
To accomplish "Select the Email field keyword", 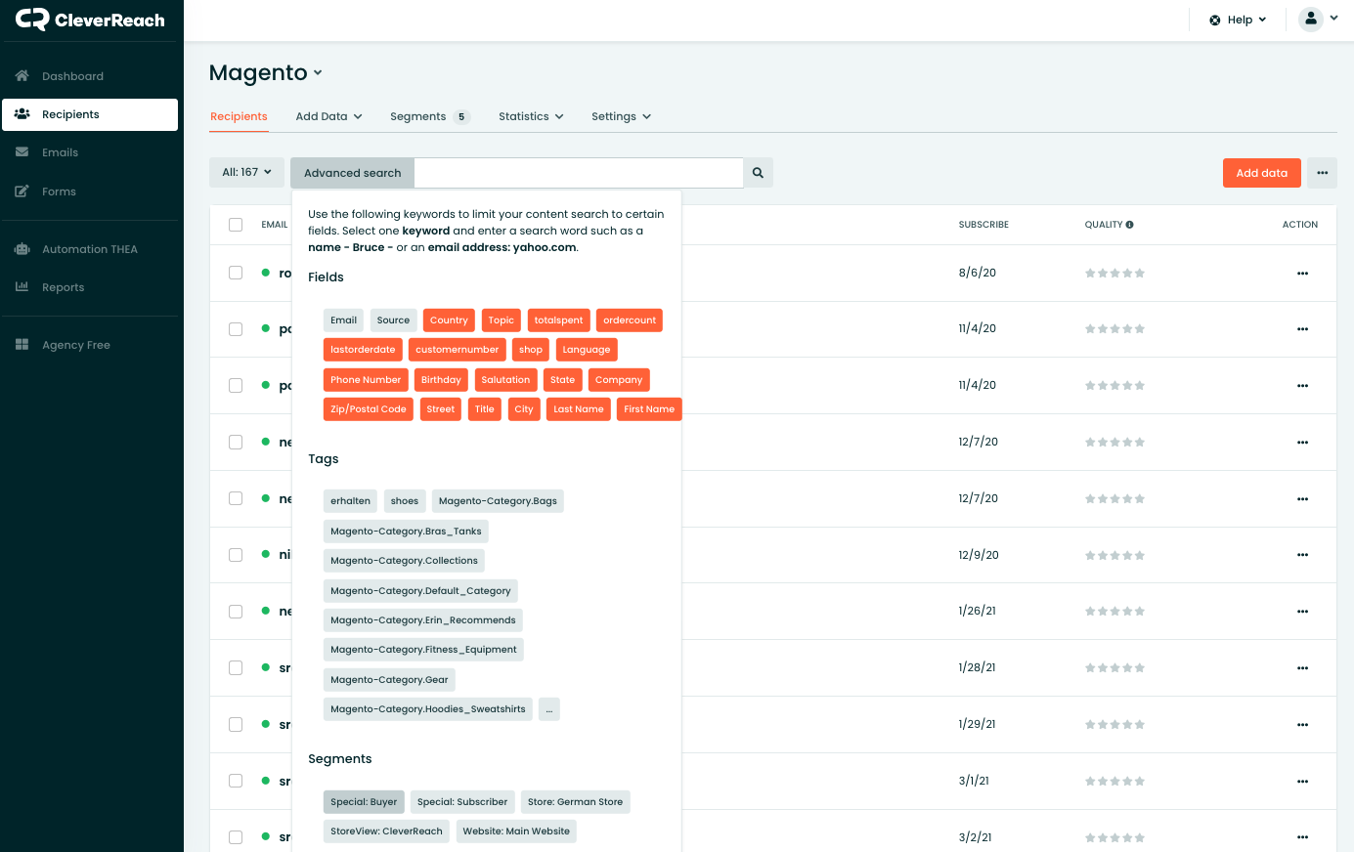I will (343, 320).
